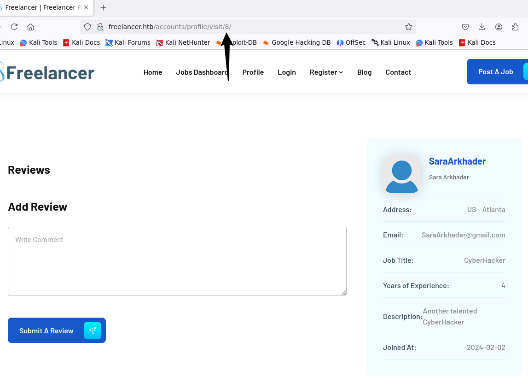Click the Freelancer site logo
Image resolution: width=528 pixels, height=384 pixels.
pos(47,72)
